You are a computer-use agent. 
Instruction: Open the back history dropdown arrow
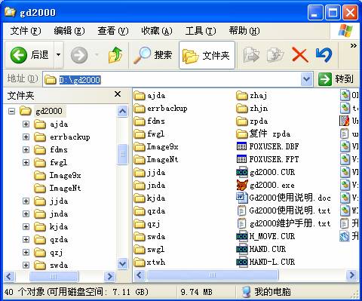coord(58,55)
